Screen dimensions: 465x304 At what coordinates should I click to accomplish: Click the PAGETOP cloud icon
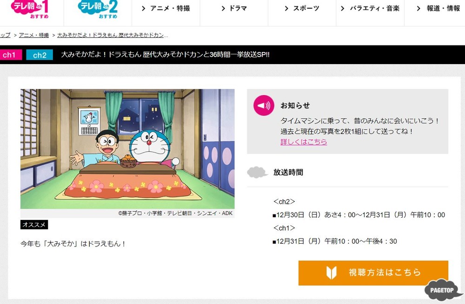coord(443,290)
